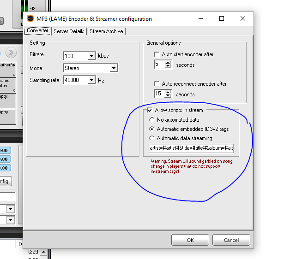Open the Stream Archive tab
The height and width of the screenshot is (259, 284).
(106, 31)
